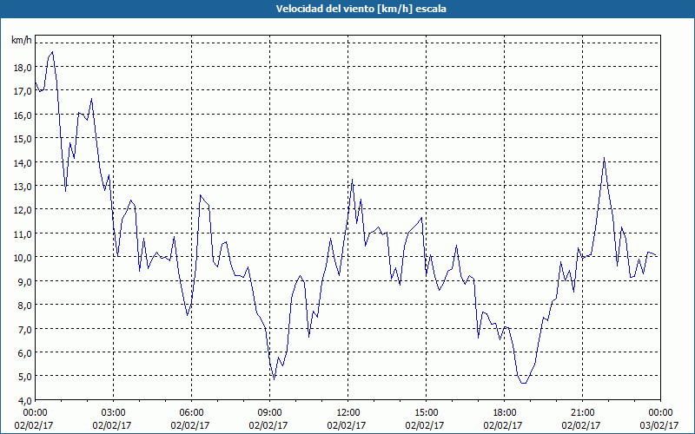Click the "18:00" time label
Viewport: 695px width, 434px height.
(505, 413)
